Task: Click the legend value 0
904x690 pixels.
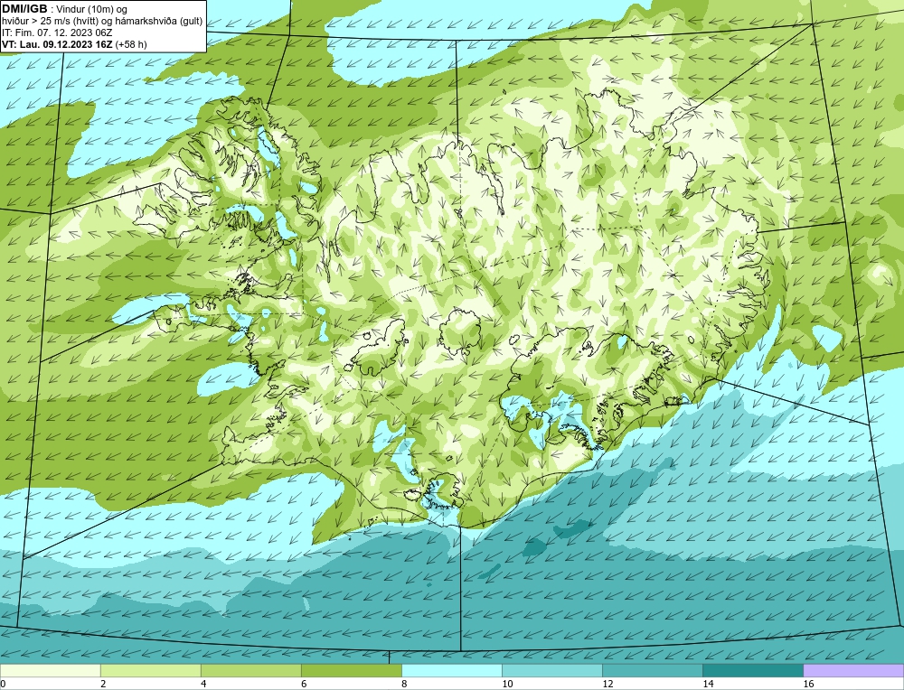Action: coord(3,684)
